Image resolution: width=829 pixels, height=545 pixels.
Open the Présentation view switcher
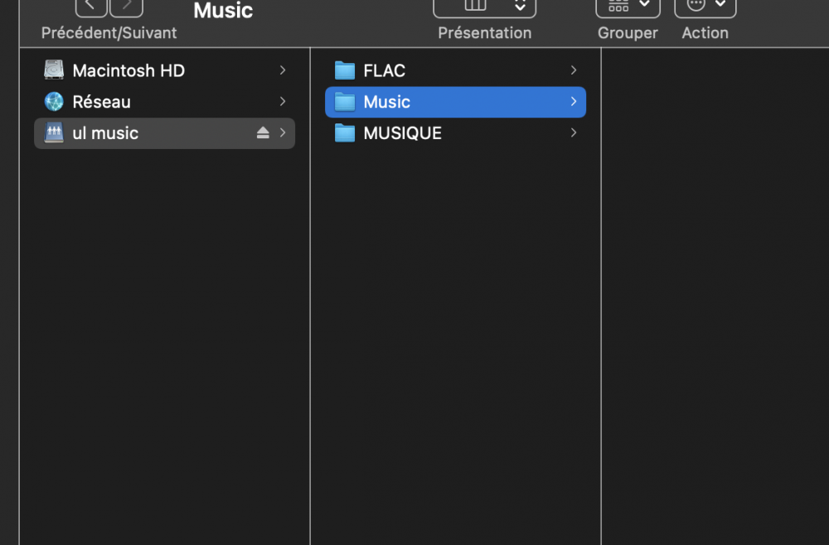484,7
